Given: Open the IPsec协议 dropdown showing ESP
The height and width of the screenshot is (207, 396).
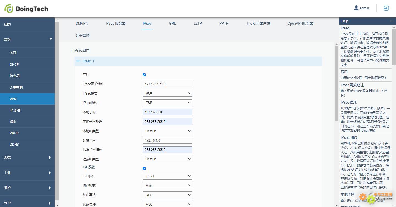Looking at the screenshot, I should [x=167, y=103].
